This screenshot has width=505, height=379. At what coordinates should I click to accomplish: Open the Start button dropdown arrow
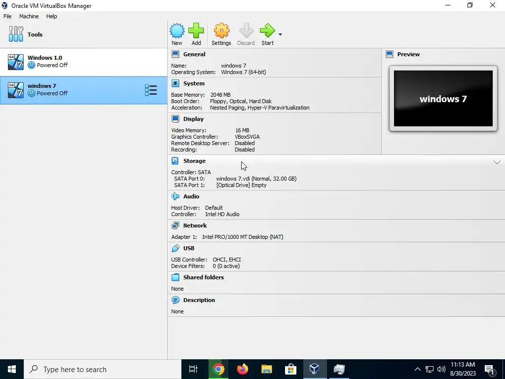pos(280,35)
